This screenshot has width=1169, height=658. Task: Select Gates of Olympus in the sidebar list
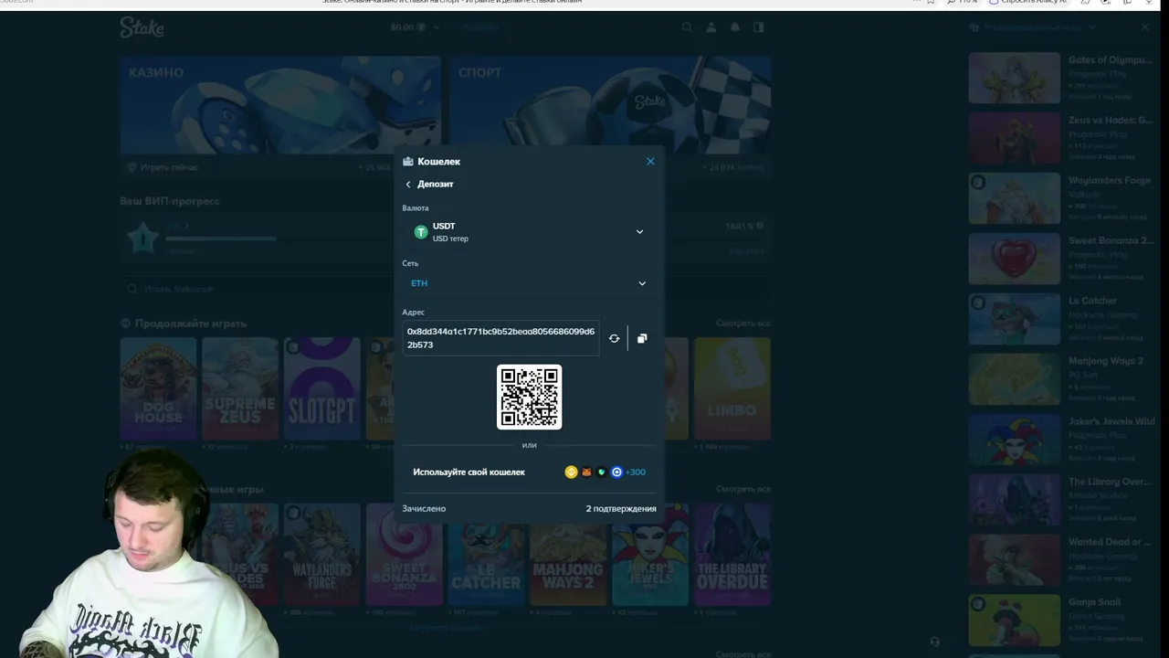pyautogui.click(x=1060, y=78)
